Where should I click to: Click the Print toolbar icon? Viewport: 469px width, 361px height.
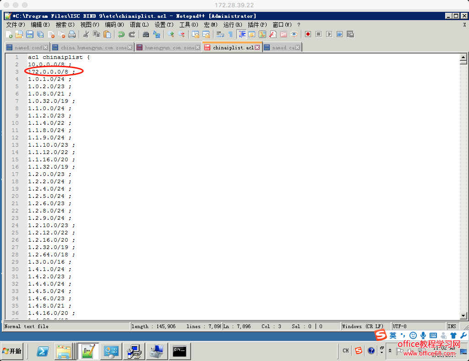pos(72,34)
